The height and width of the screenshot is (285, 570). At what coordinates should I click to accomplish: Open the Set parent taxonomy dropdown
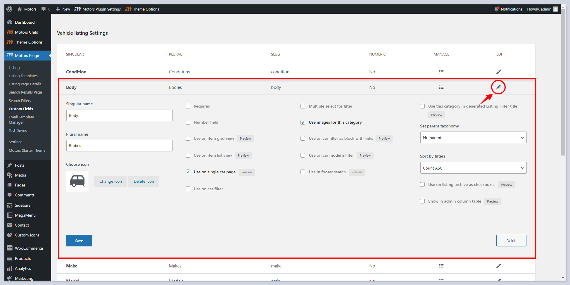pyautogui.click(x=473, y=138)
